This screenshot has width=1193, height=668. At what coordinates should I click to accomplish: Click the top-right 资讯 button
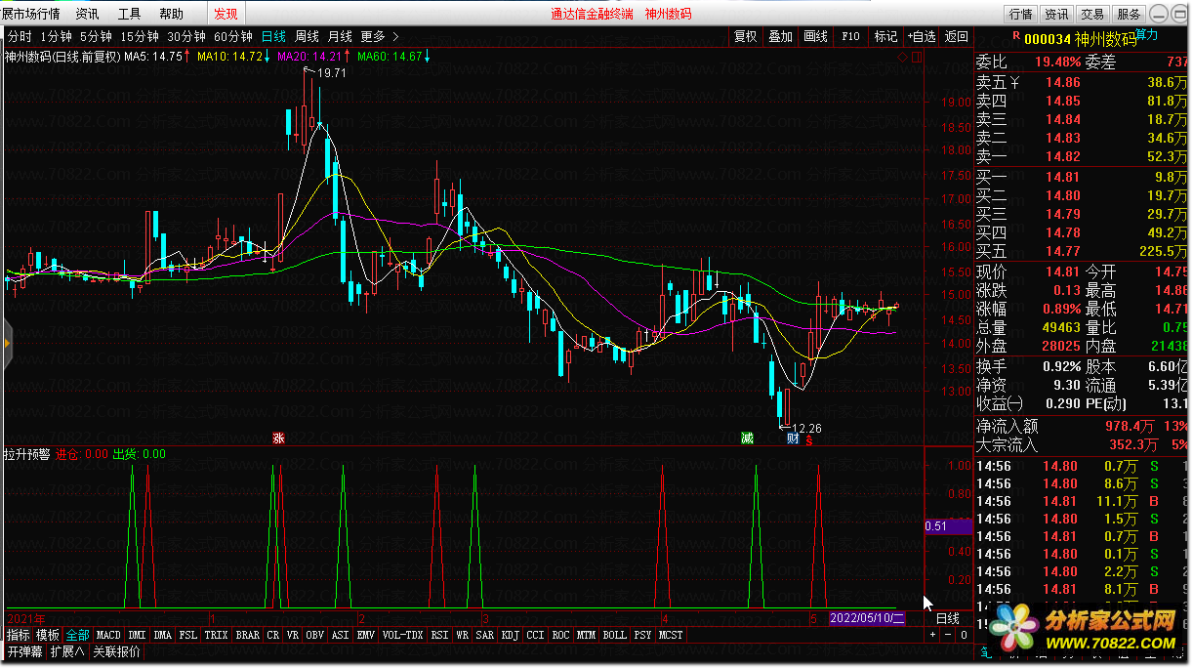[x=1057, y=14]
